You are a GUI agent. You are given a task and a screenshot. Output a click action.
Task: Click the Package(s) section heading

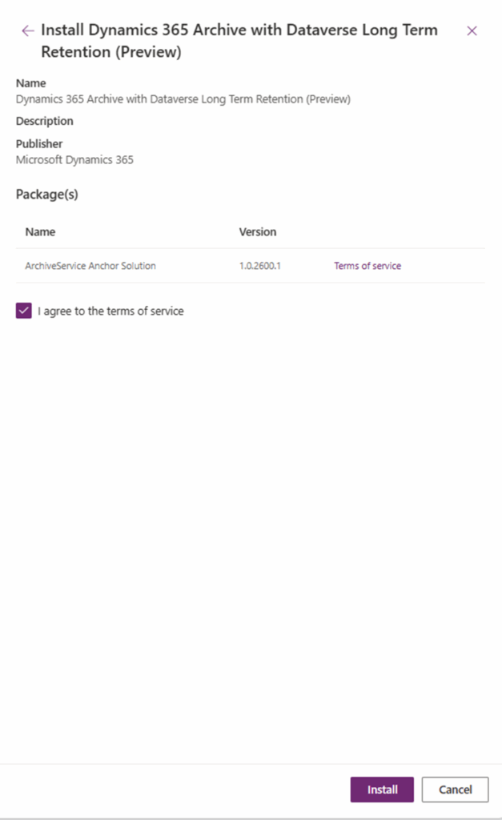pos(47,194)
